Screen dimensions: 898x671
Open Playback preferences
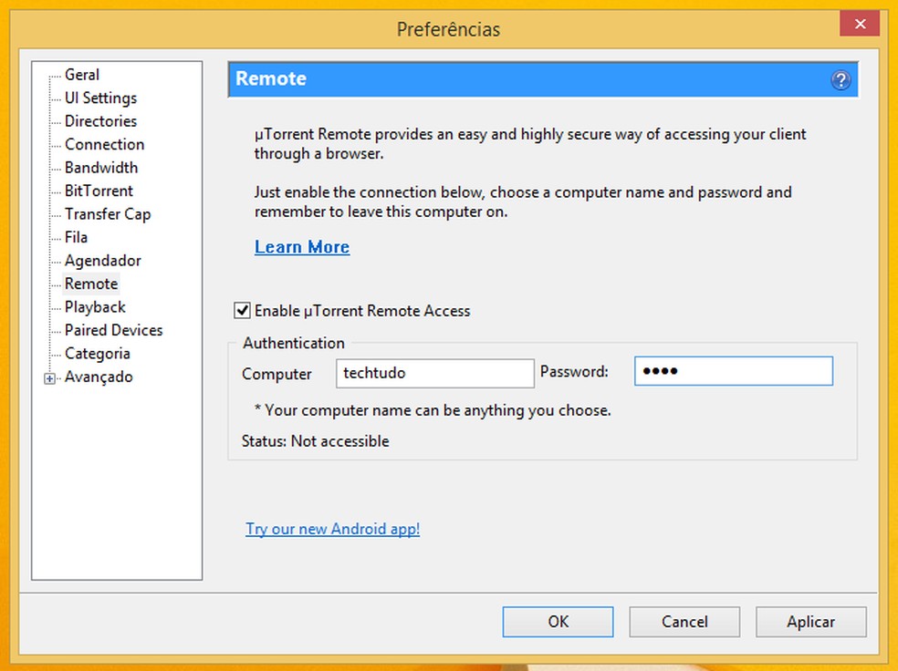click(x=95, y=307)
